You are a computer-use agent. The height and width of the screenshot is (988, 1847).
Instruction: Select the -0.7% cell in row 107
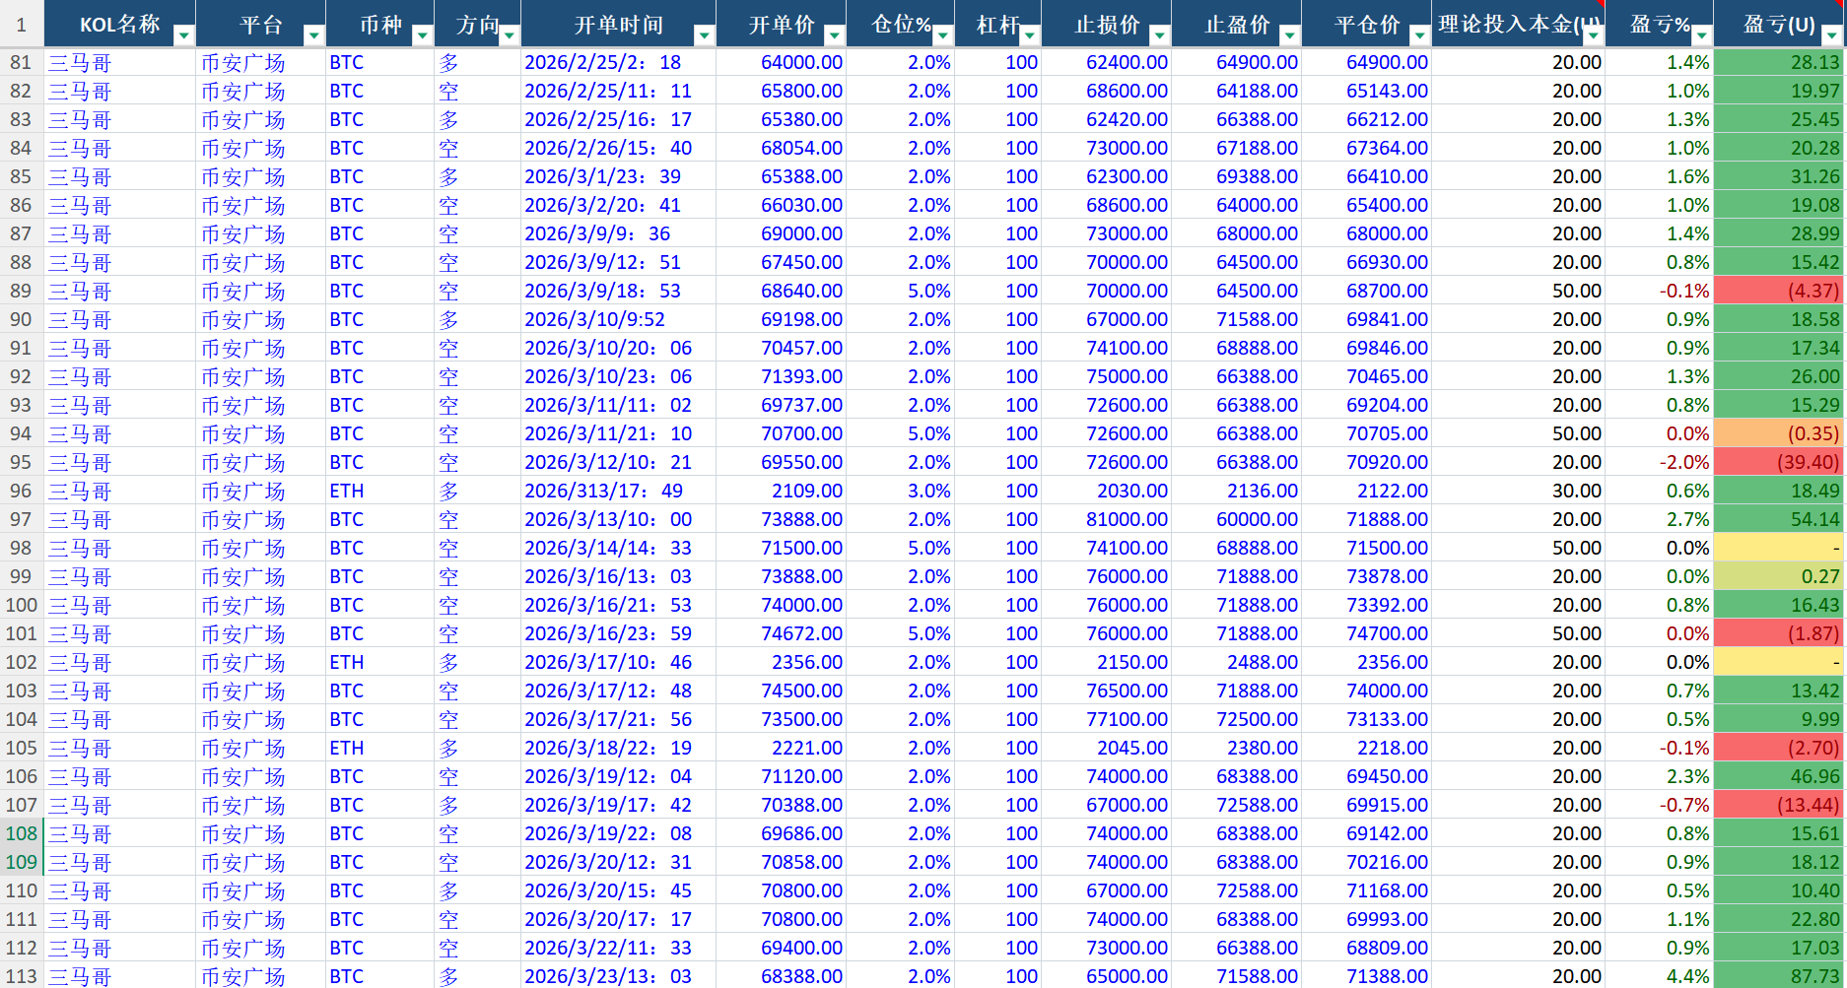click(1659, 805)
